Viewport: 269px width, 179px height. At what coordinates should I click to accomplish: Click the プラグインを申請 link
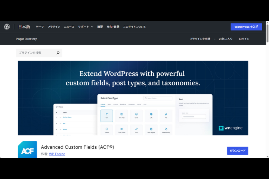[200, 39]
